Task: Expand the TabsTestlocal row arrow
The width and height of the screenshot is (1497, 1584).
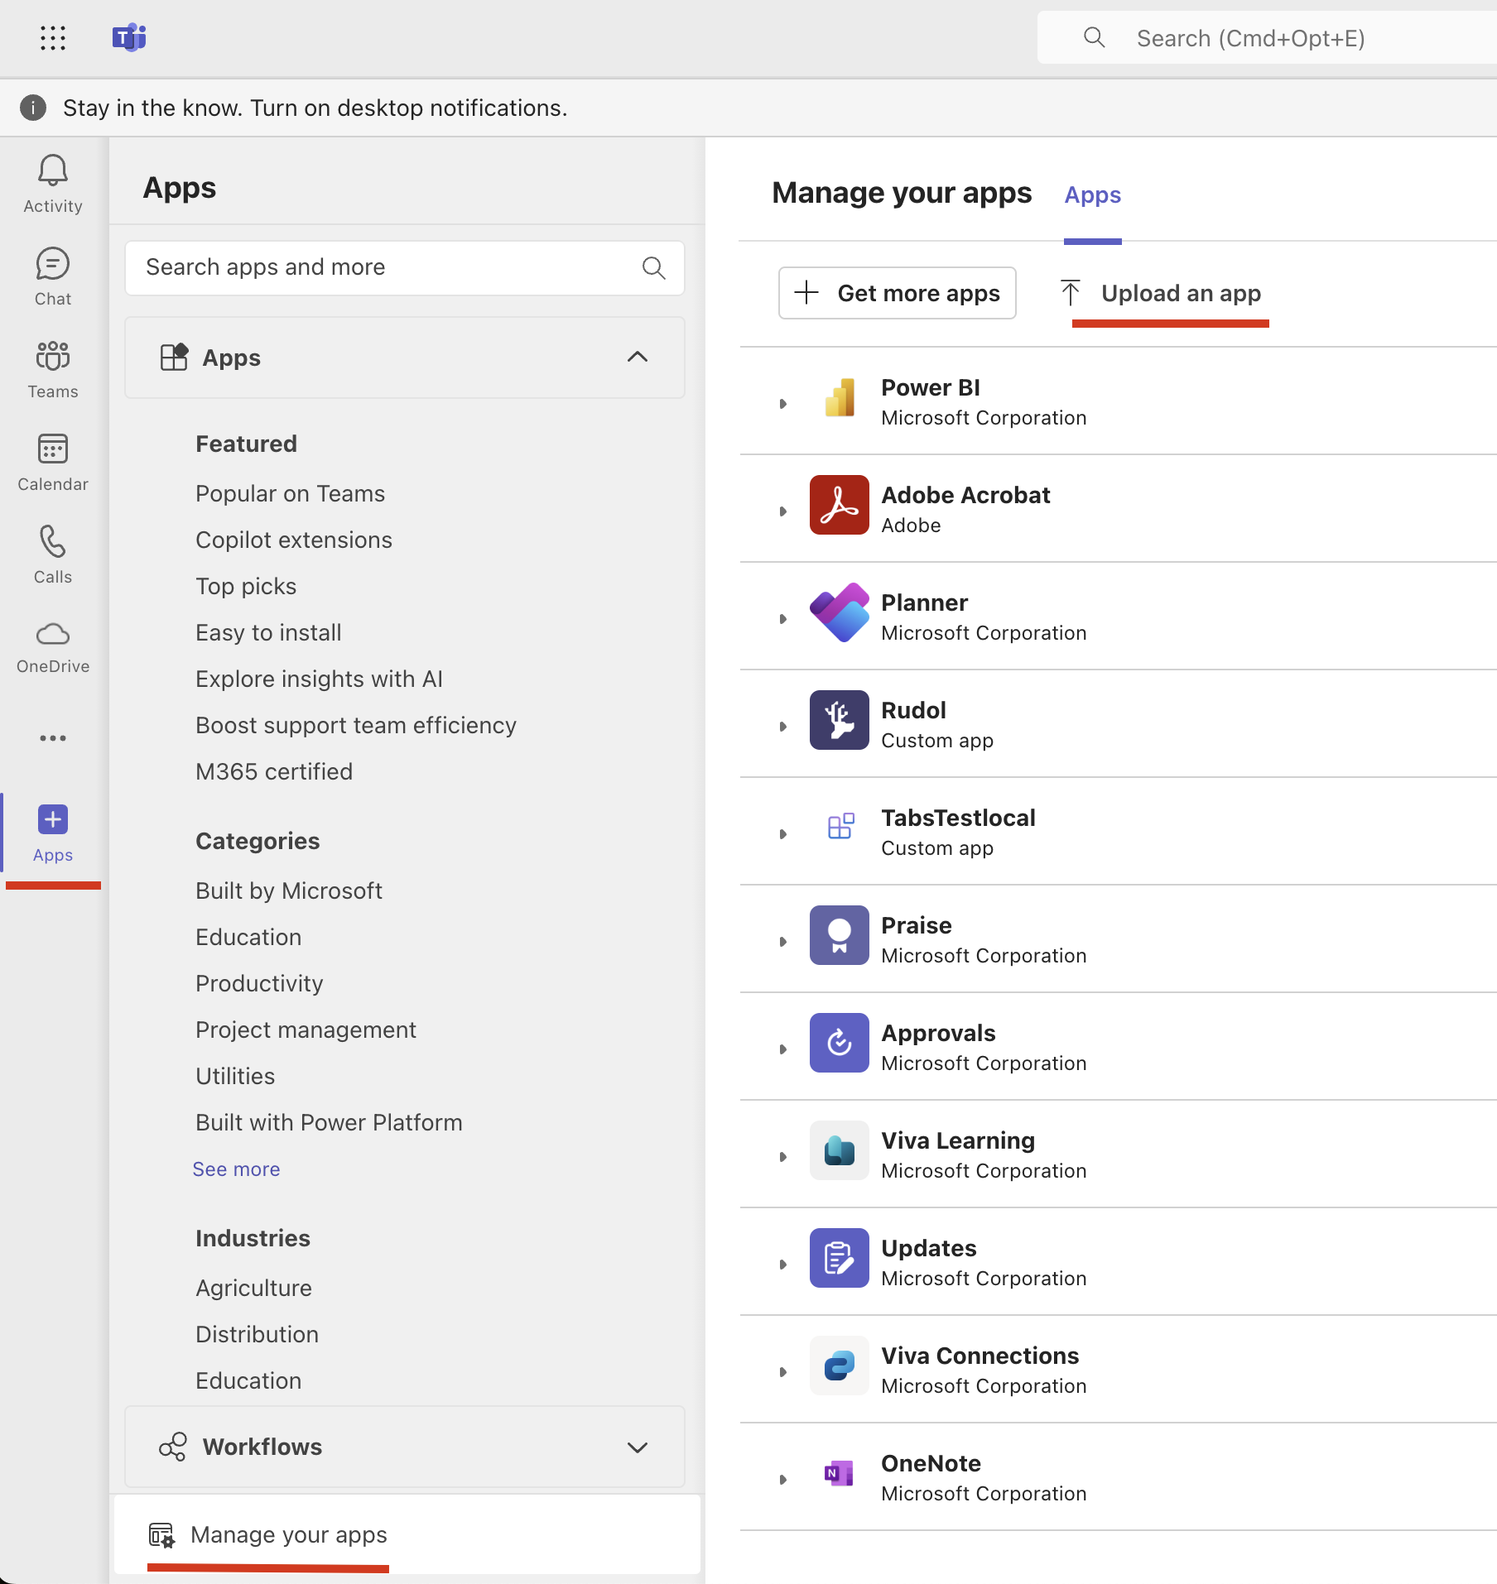Action: click(x=782, y=834)
